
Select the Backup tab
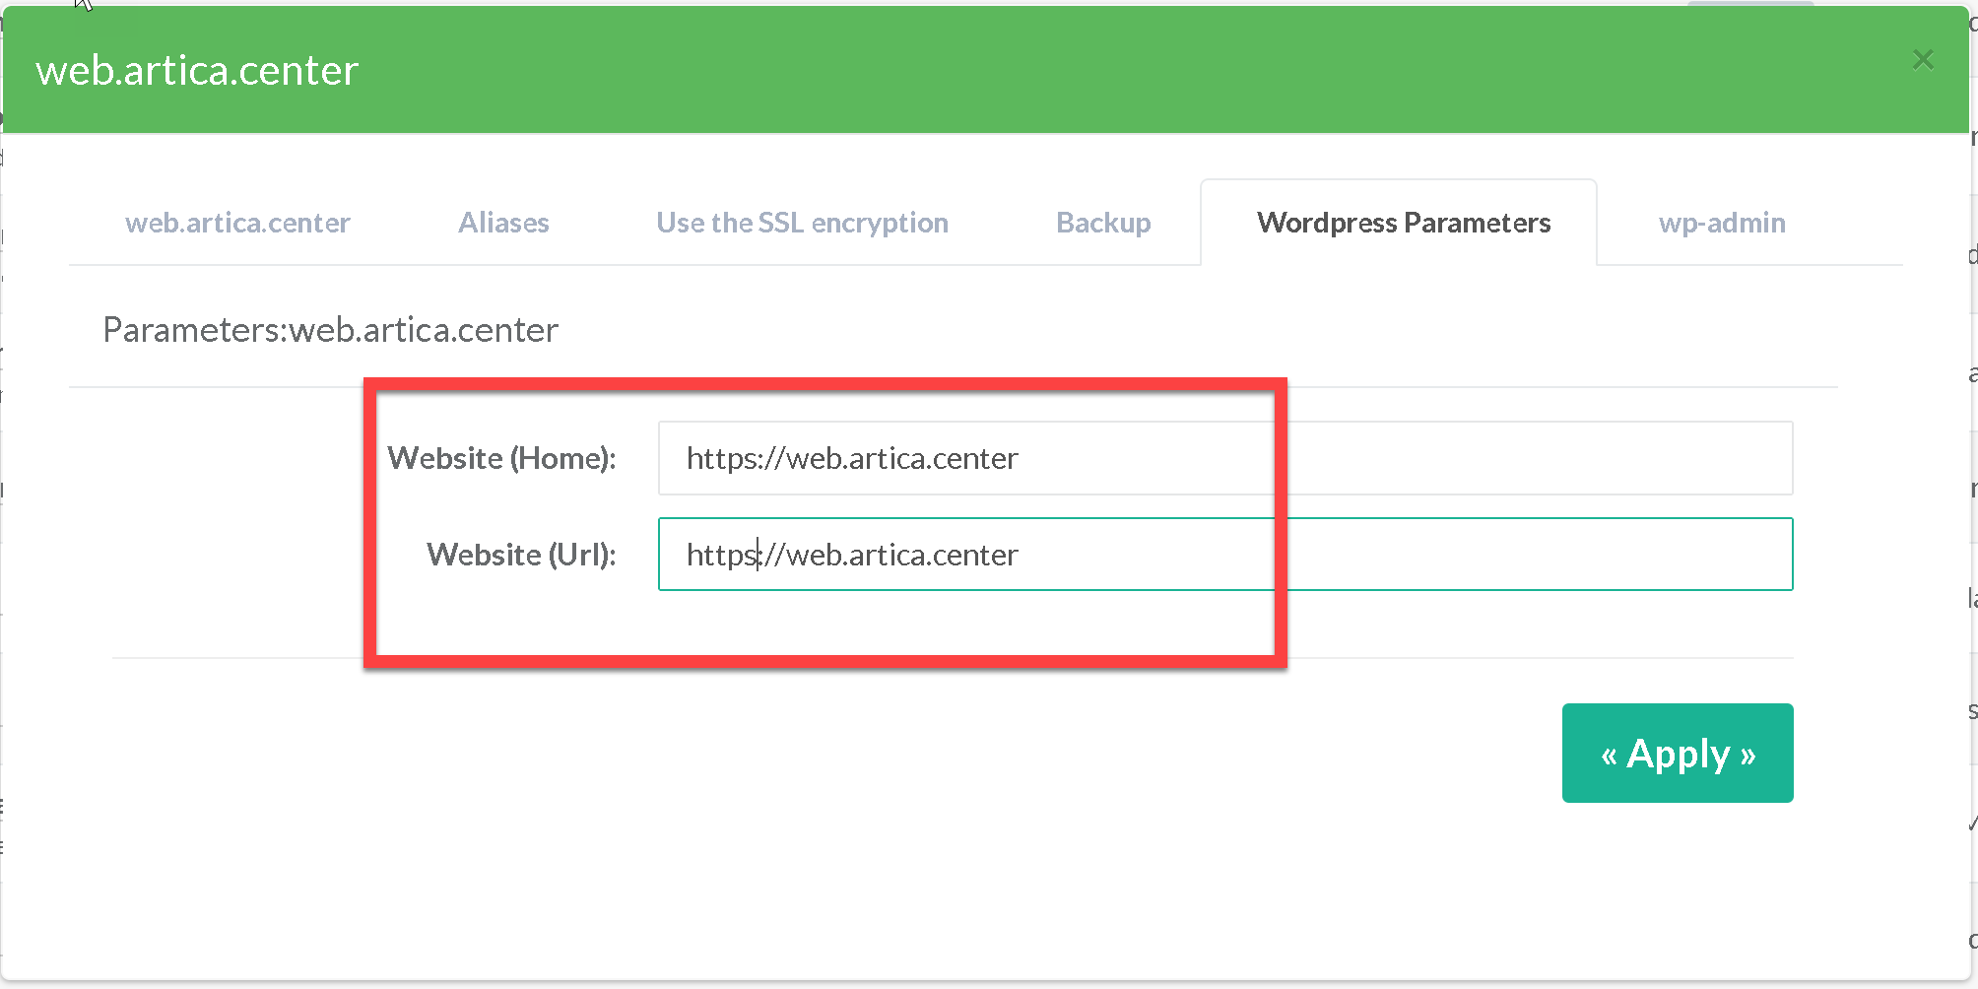pyautogui.click(x=1103, y=223)
